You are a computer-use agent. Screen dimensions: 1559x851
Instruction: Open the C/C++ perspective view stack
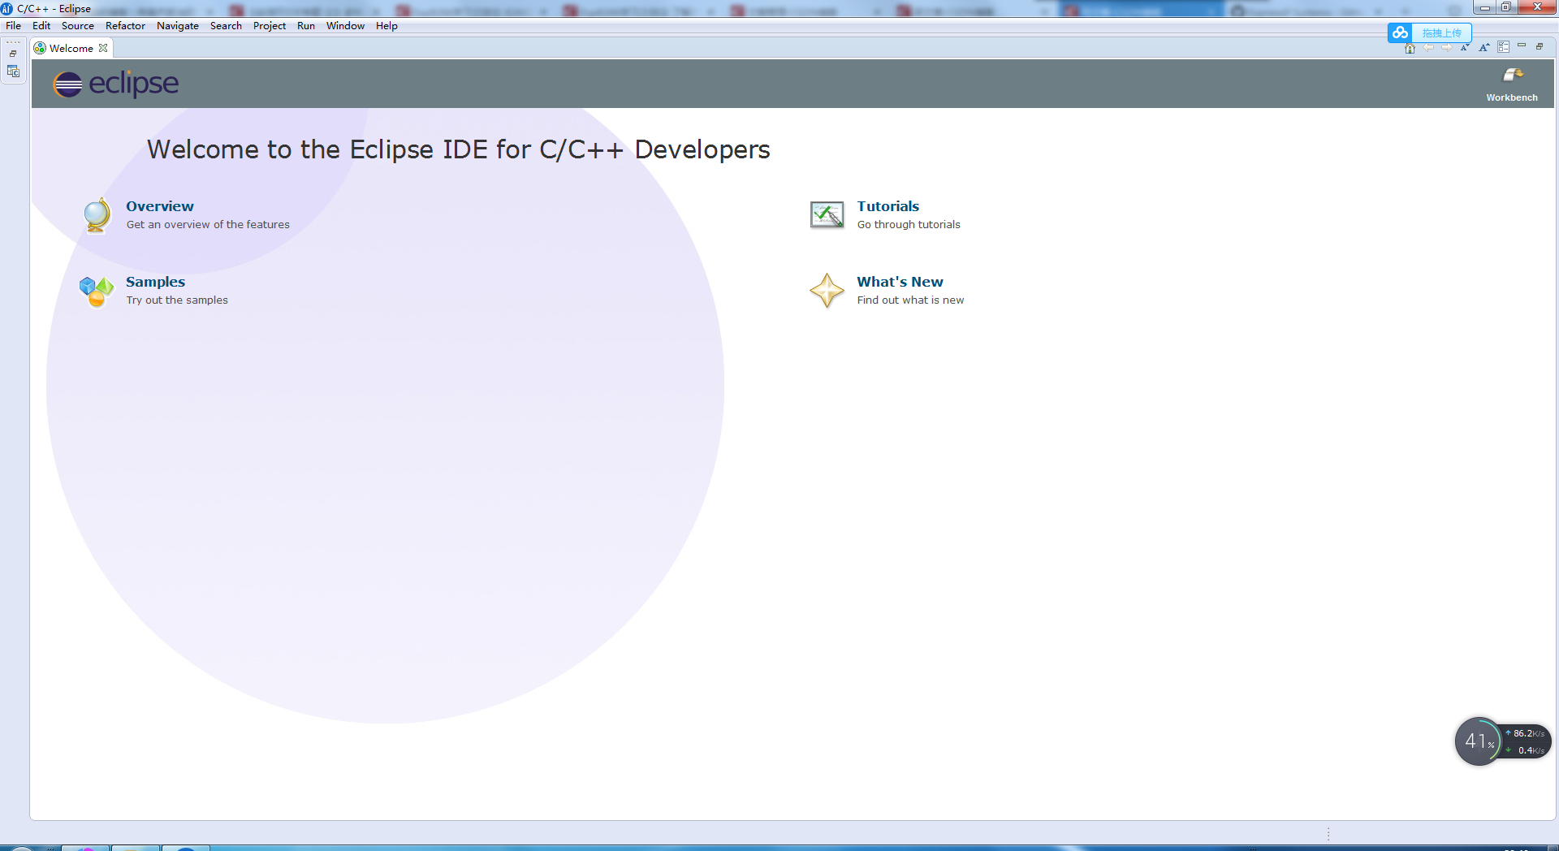point(13,71)
